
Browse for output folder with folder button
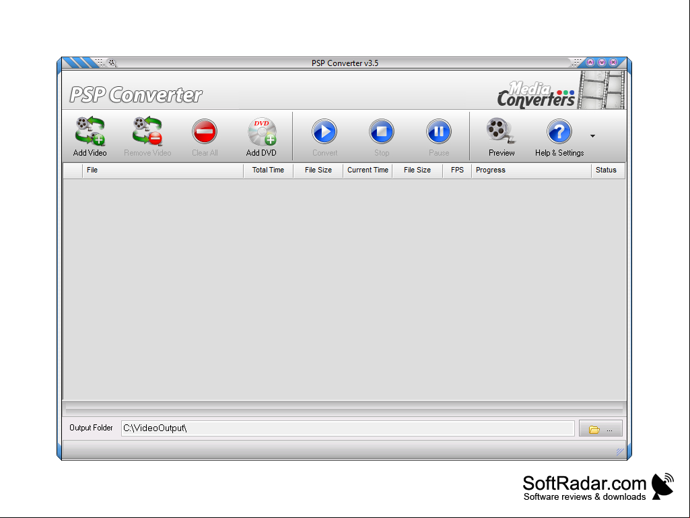point(600,428)
